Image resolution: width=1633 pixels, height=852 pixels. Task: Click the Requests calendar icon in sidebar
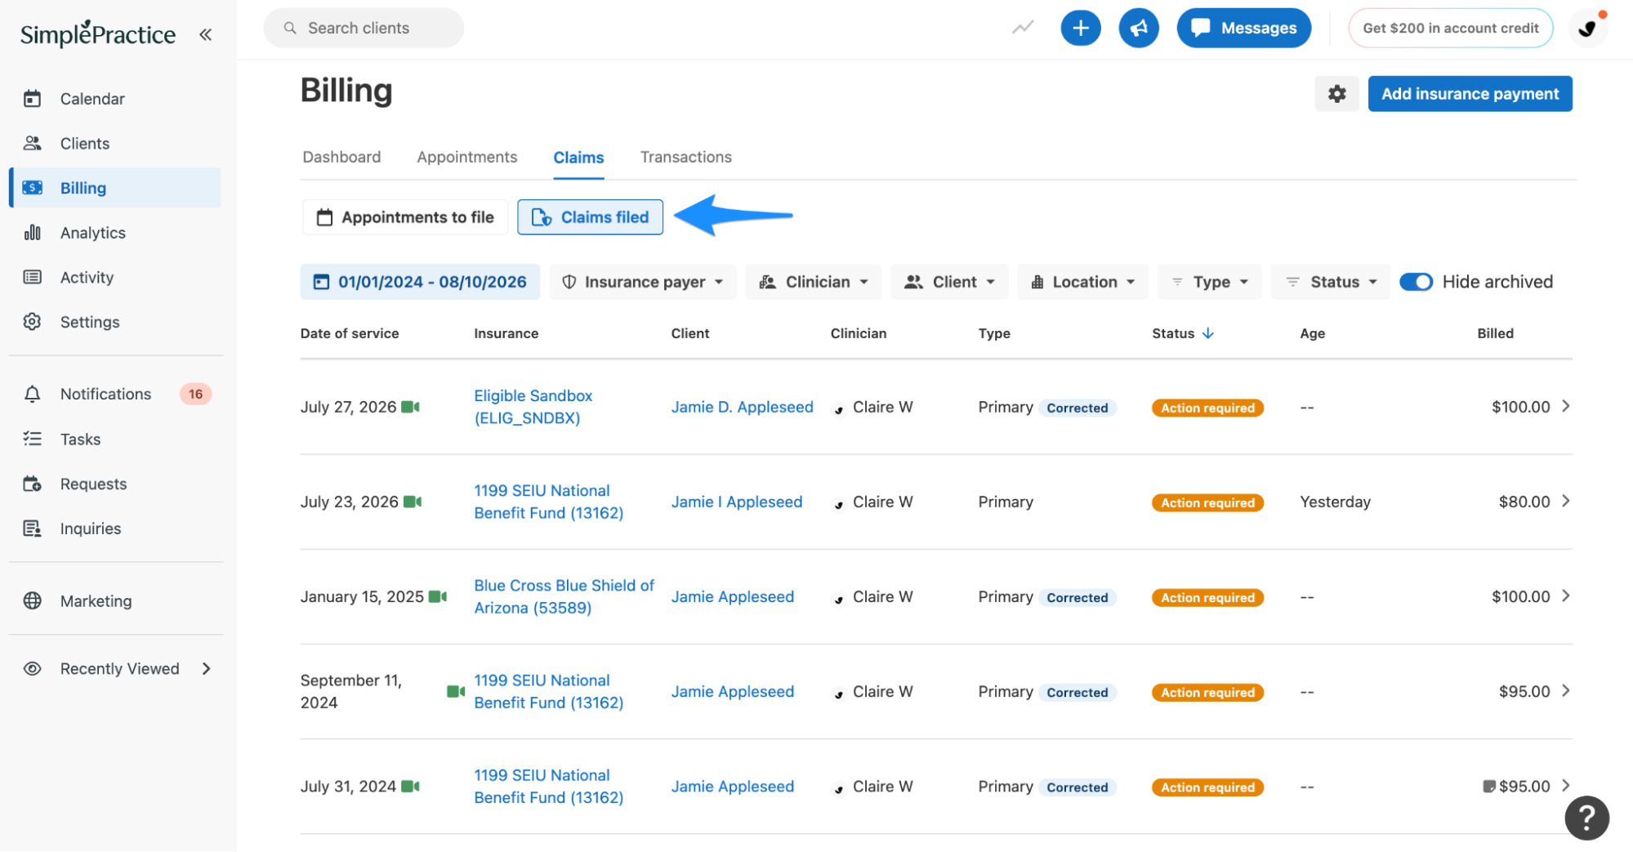(33, 484)
